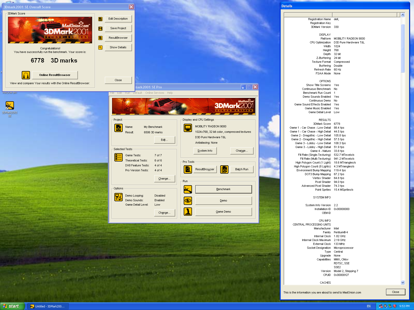The height and width of the screenshot is (310, 414).
Task: Click the 9:53 PM clock
Action: 404,306
